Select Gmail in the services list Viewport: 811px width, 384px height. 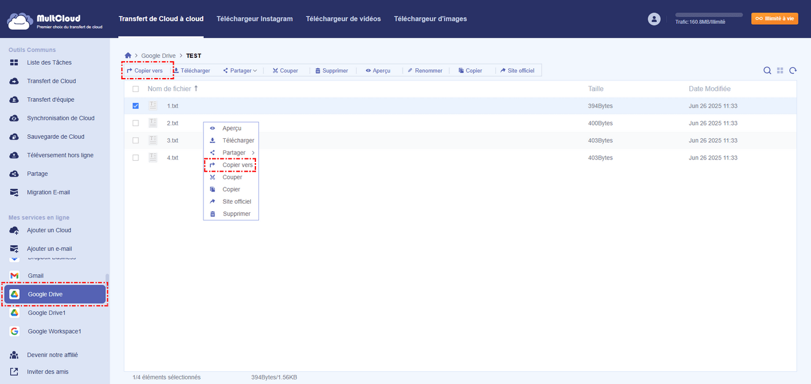click(x=35, y=276)
